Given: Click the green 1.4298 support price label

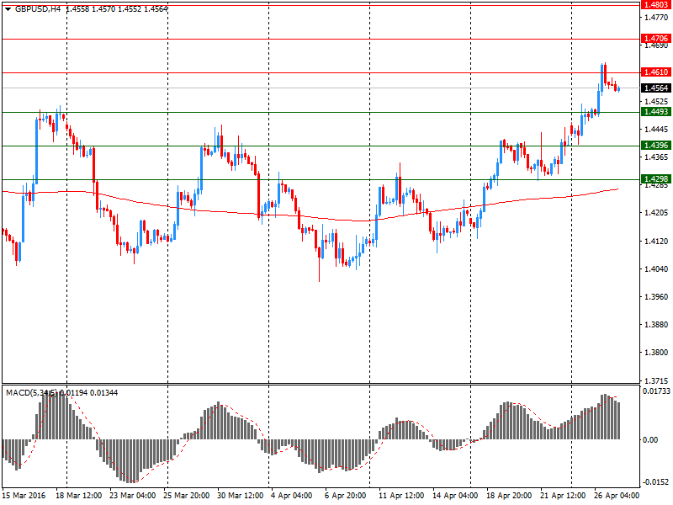Looking at the screenshot, I should (656, 179).
